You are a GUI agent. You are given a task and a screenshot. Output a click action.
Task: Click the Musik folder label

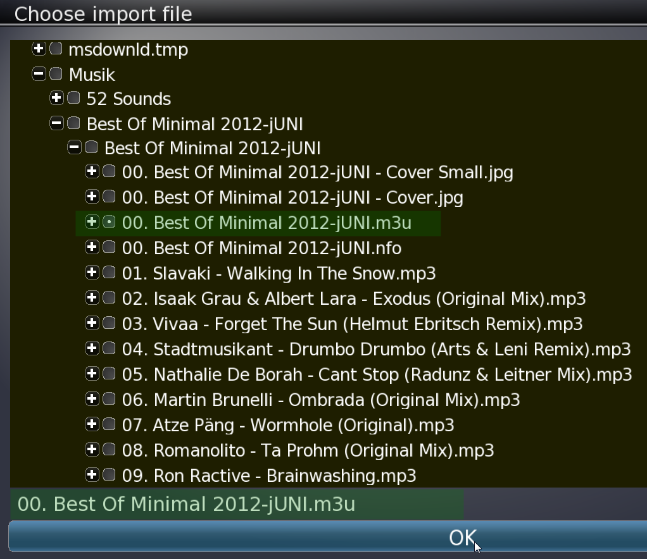click(92, 75)
